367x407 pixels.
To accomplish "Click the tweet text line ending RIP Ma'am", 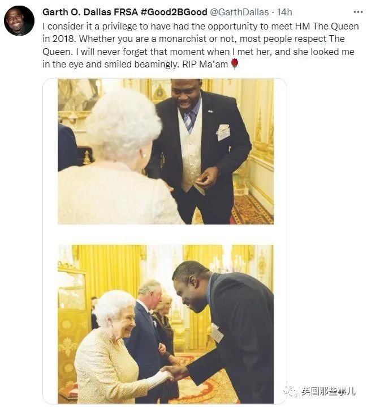I will [135, 64].
